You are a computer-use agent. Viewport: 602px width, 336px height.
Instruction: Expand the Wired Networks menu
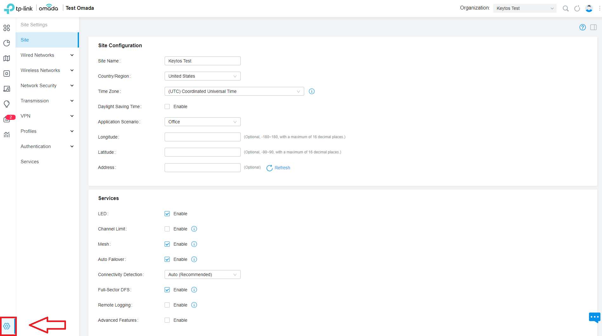tap(47, 55)
